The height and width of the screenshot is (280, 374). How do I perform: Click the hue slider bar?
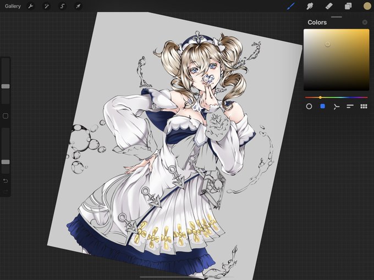coord(336,97)
